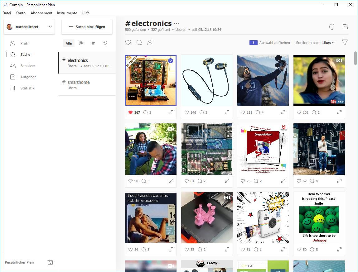Open the Instrumente menu
Screen dimensions: 358x272
click(x=67, y=13)
